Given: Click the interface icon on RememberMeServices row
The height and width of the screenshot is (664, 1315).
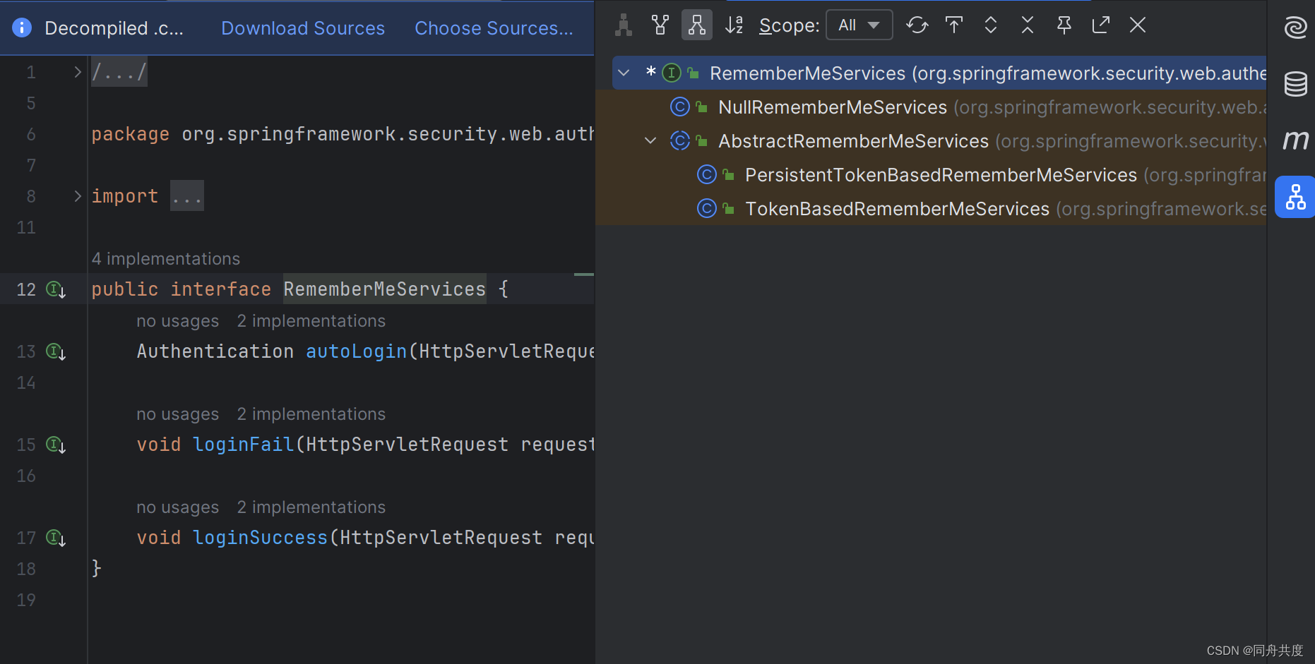Looking at the screenshot, I should pyautogui.click(x=672, y=73).
